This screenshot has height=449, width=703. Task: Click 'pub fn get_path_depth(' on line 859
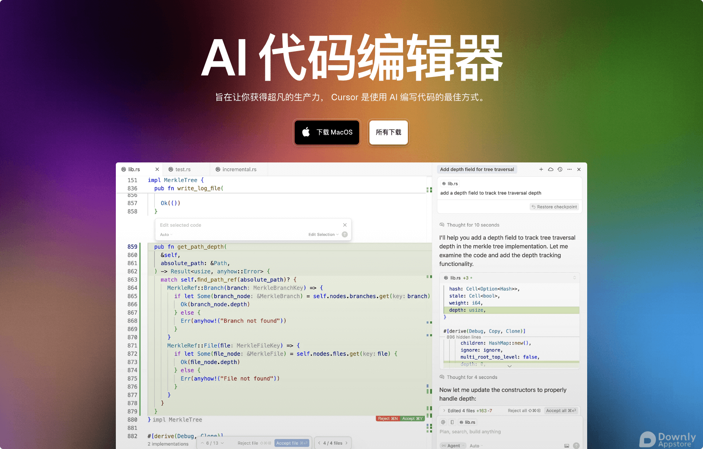point(190,247)
